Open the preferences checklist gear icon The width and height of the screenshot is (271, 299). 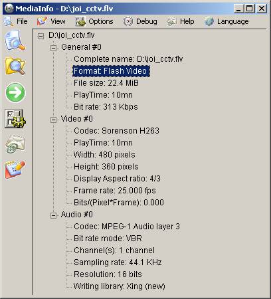[x=15, y=118]
